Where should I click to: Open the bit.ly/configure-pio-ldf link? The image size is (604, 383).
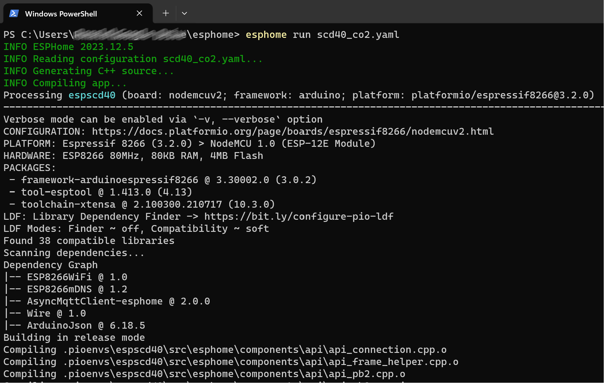(299, 216)
